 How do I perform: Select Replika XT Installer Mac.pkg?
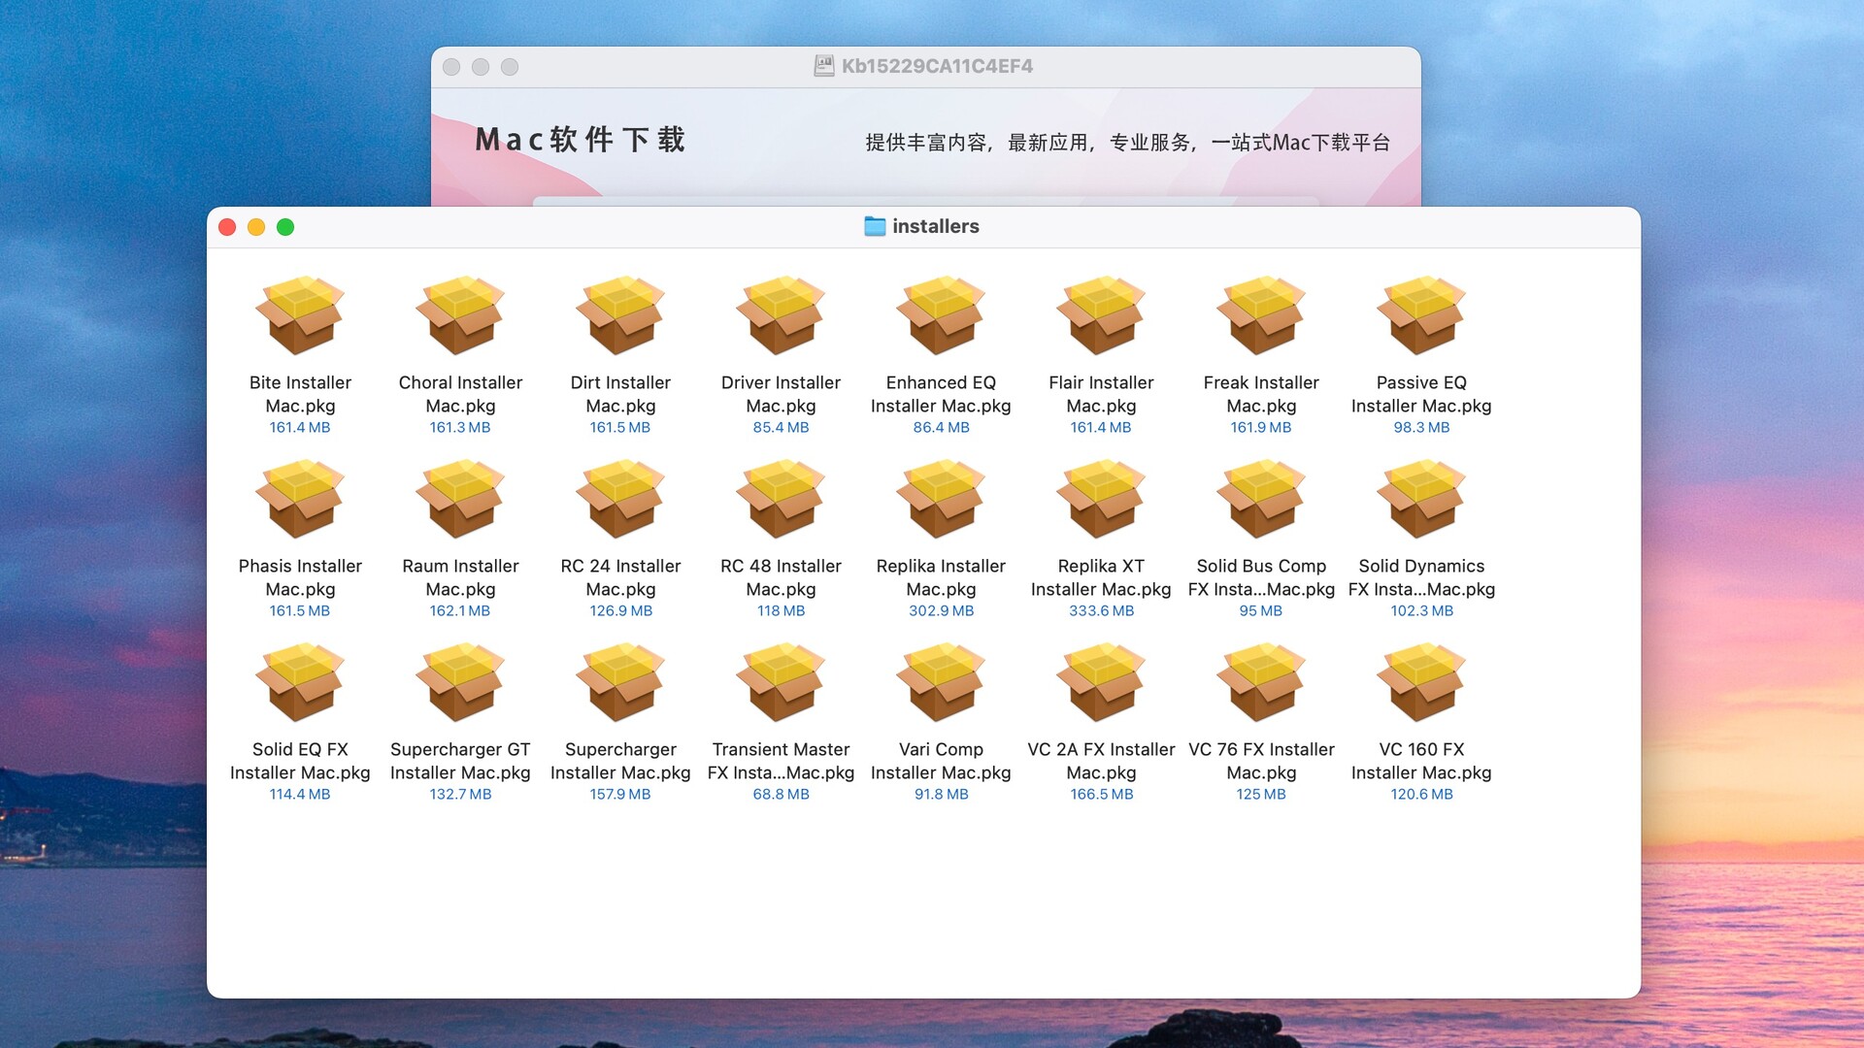click(1101, 500)
